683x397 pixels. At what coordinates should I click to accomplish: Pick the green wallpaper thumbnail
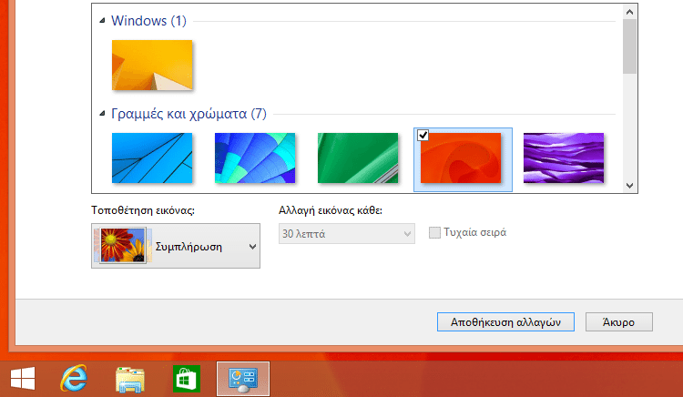click(358, 158)
